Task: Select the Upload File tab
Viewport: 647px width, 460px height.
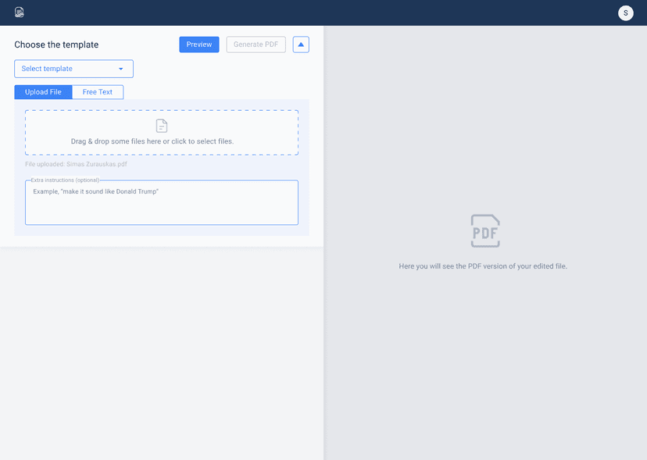Action: pos(43,92)
